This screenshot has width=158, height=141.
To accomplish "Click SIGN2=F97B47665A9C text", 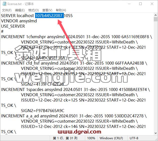I will [x=43, y=111].
